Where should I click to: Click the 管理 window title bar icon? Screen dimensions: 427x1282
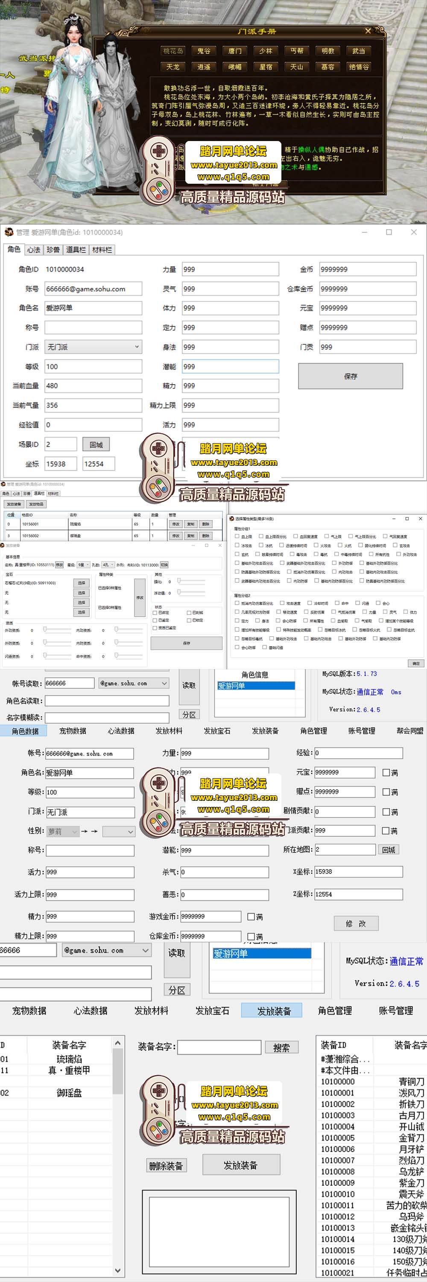pyautogui.click(x=9, y=232)
